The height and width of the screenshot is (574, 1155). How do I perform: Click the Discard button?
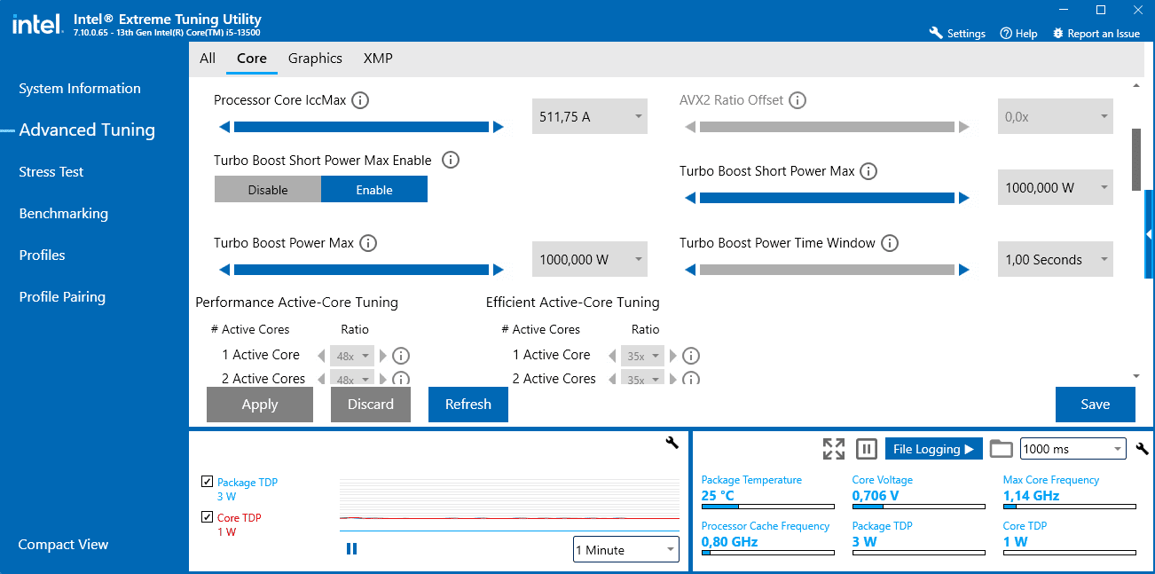coord(371,405)
